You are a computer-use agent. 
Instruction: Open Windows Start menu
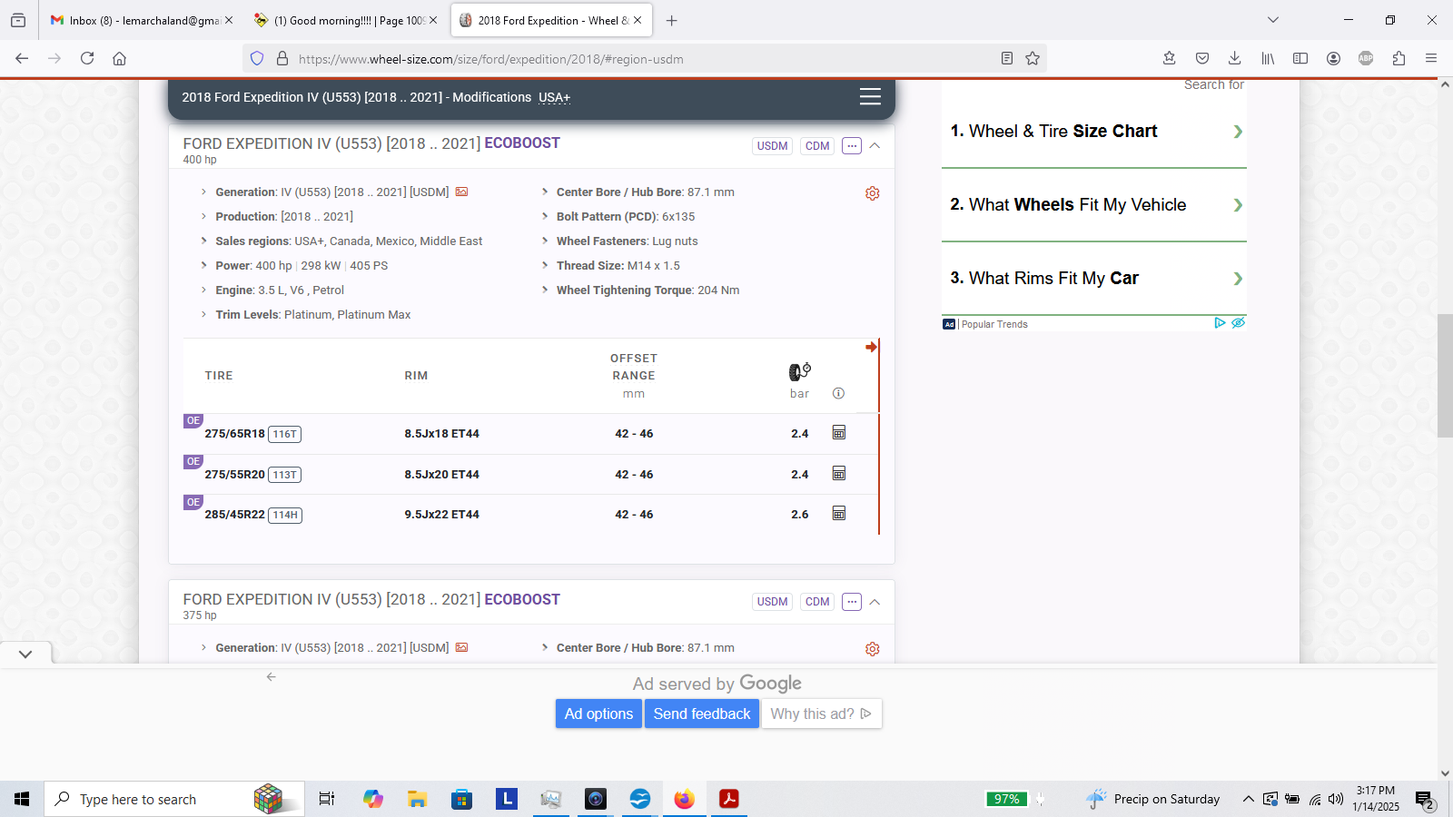(22, 799)
